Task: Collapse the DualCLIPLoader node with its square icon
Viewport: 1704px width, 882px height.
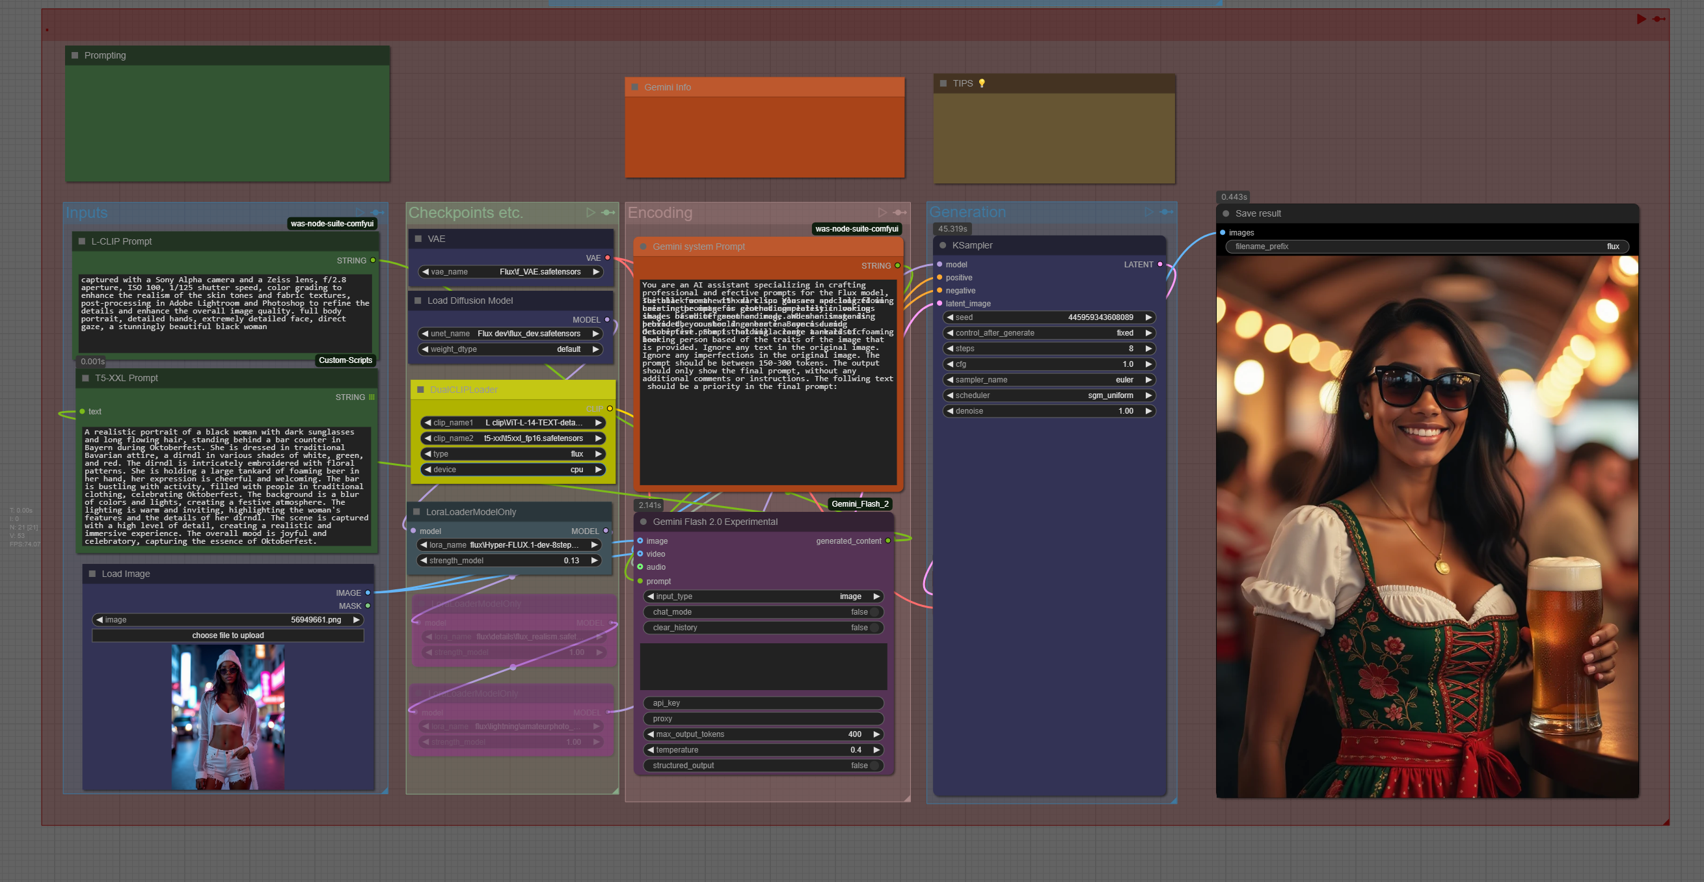Action: pos(420,390)
